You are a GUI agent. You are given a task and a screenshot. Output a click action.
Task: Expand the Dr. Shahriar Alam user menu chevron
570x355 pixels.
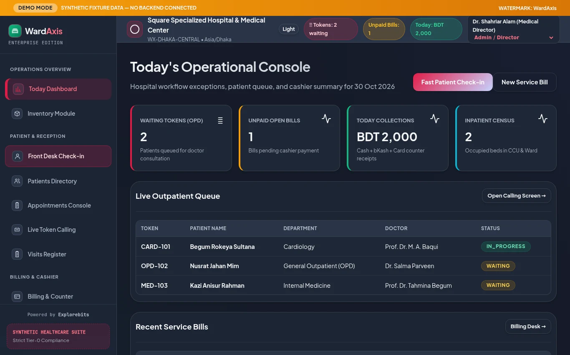[551, 38]
